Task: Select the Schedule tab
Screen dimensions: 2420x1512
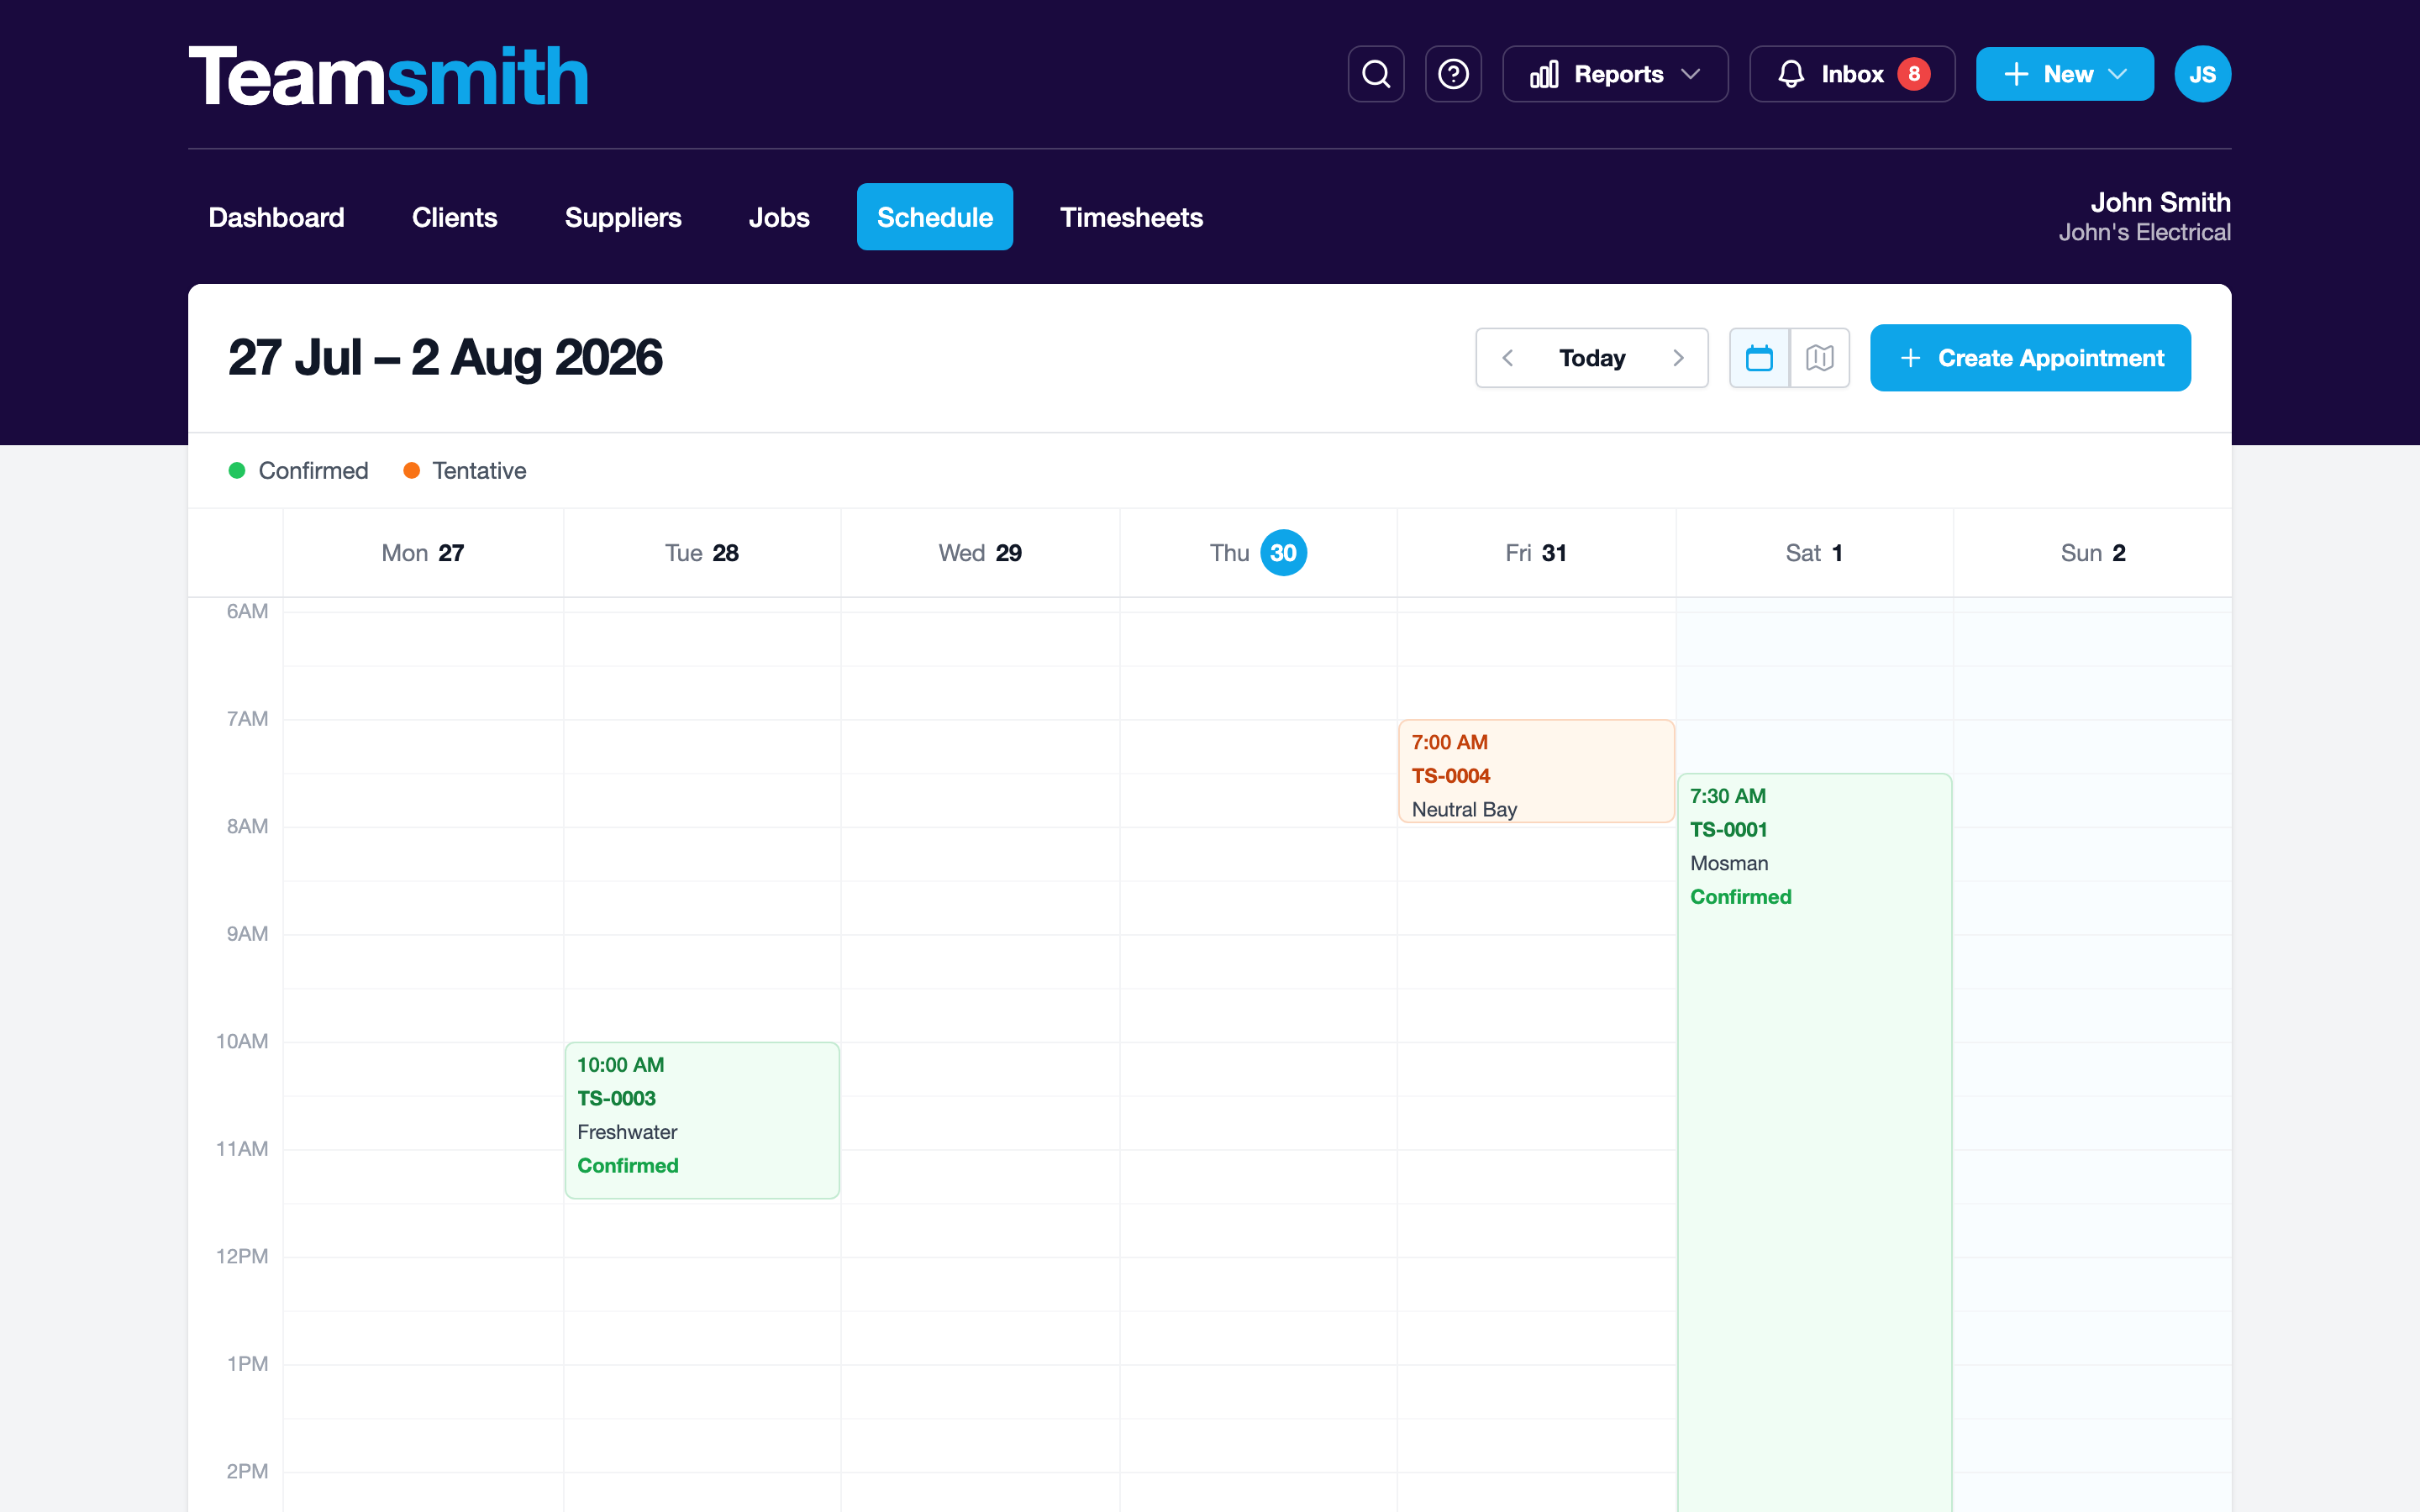Action: [x=934, y=217]
